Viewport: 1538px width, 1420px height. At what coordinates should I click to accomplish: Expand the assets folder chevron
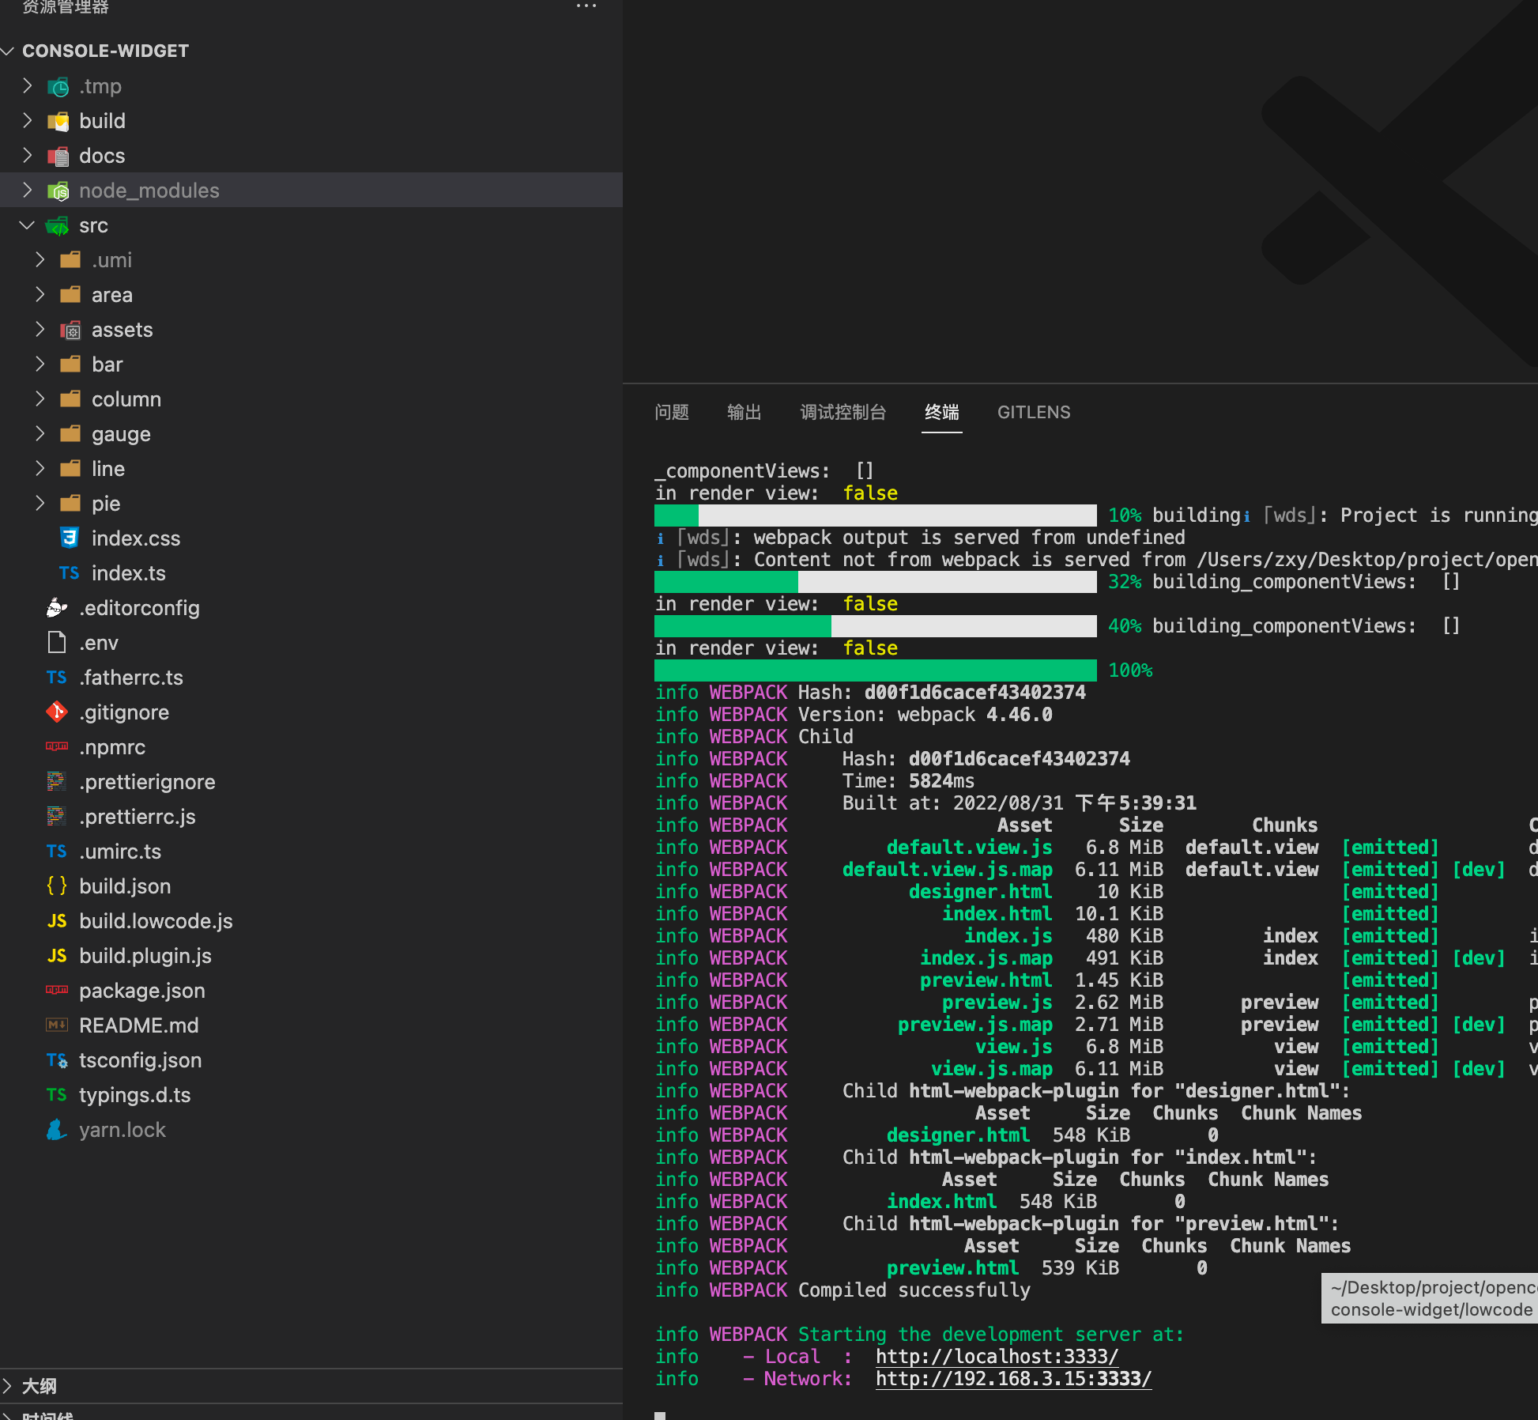point(40,330)
